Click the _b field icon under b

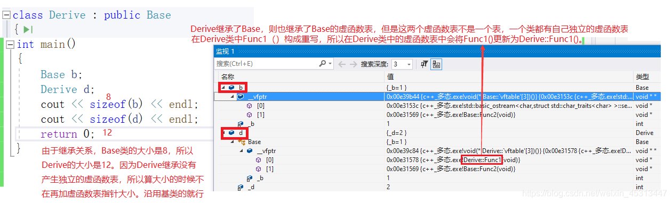tap(241, 124)
